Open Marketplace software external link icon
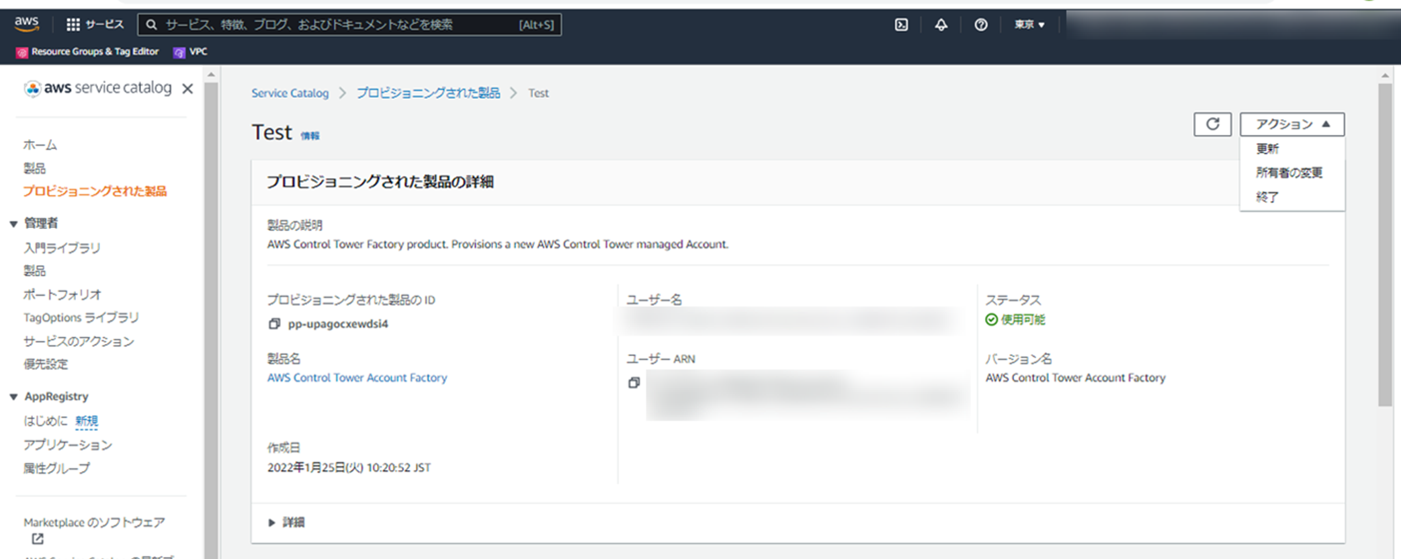The width and height of the screenshot is (1401, 559). click(x=38, y=539)
